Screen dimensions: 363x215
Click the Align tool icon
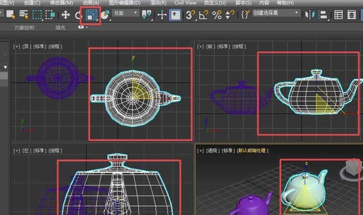point(323,15)
